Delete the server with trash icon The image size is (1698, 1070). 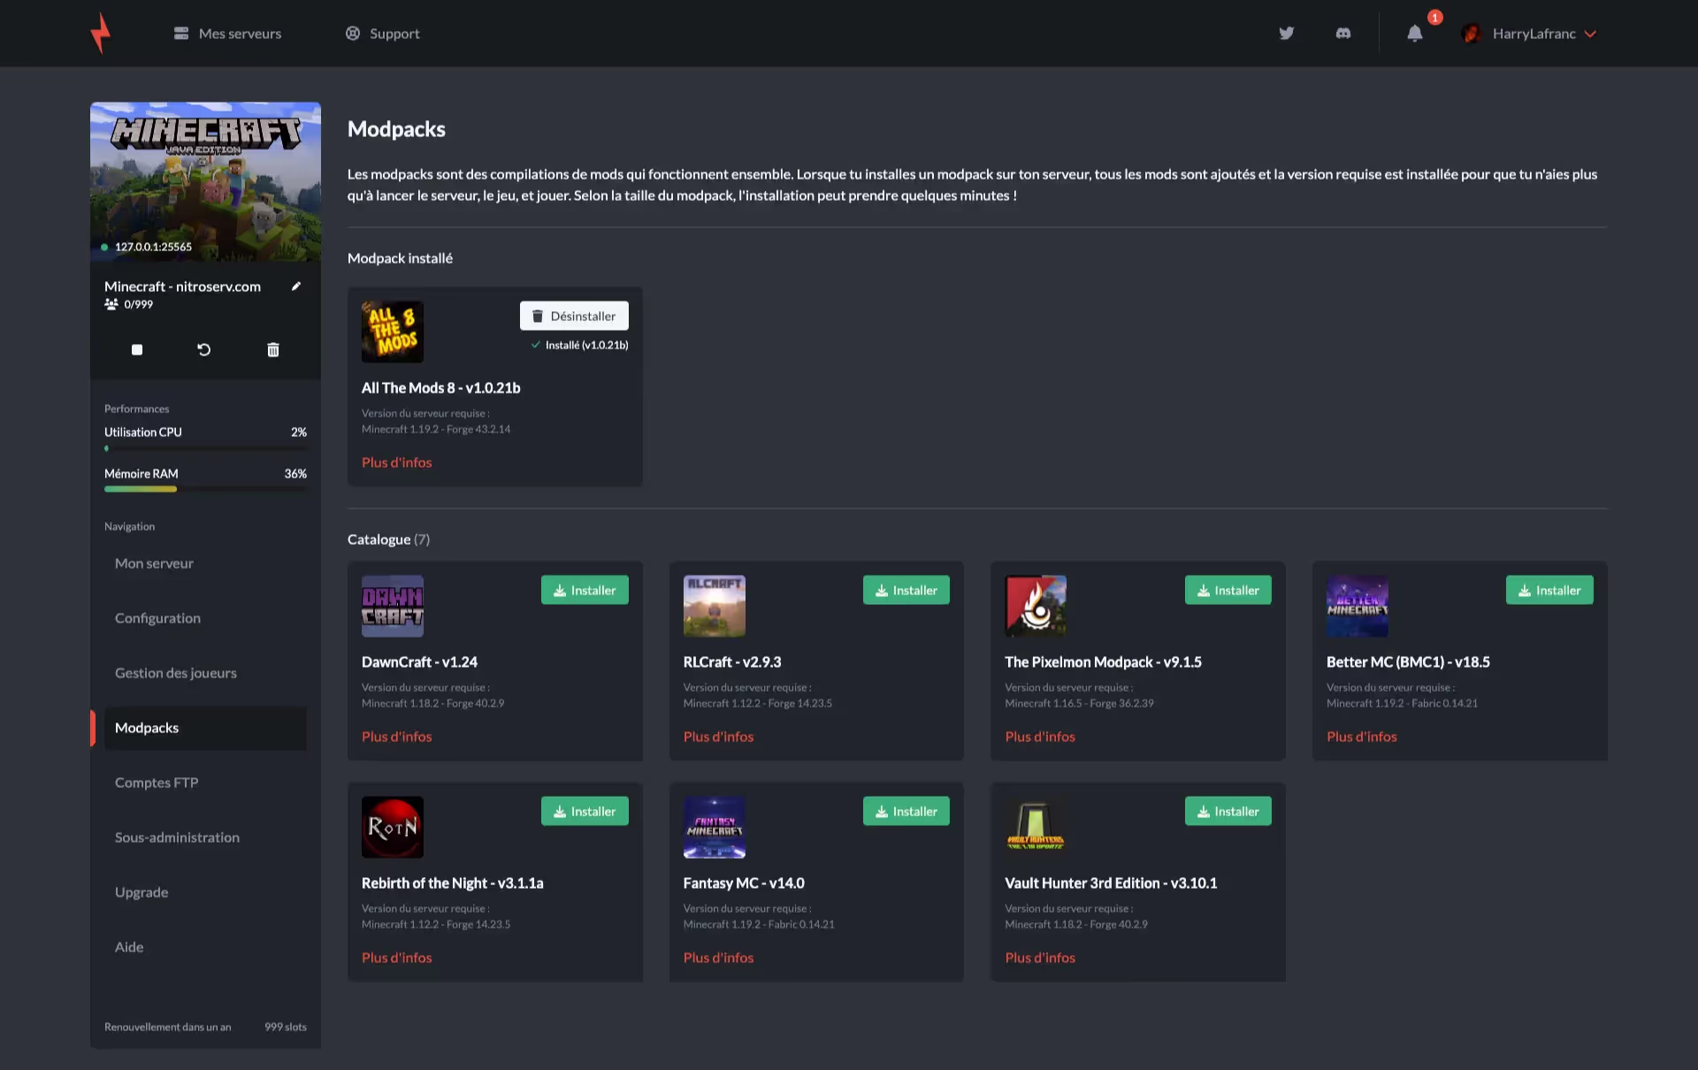(x=273, y=350)
